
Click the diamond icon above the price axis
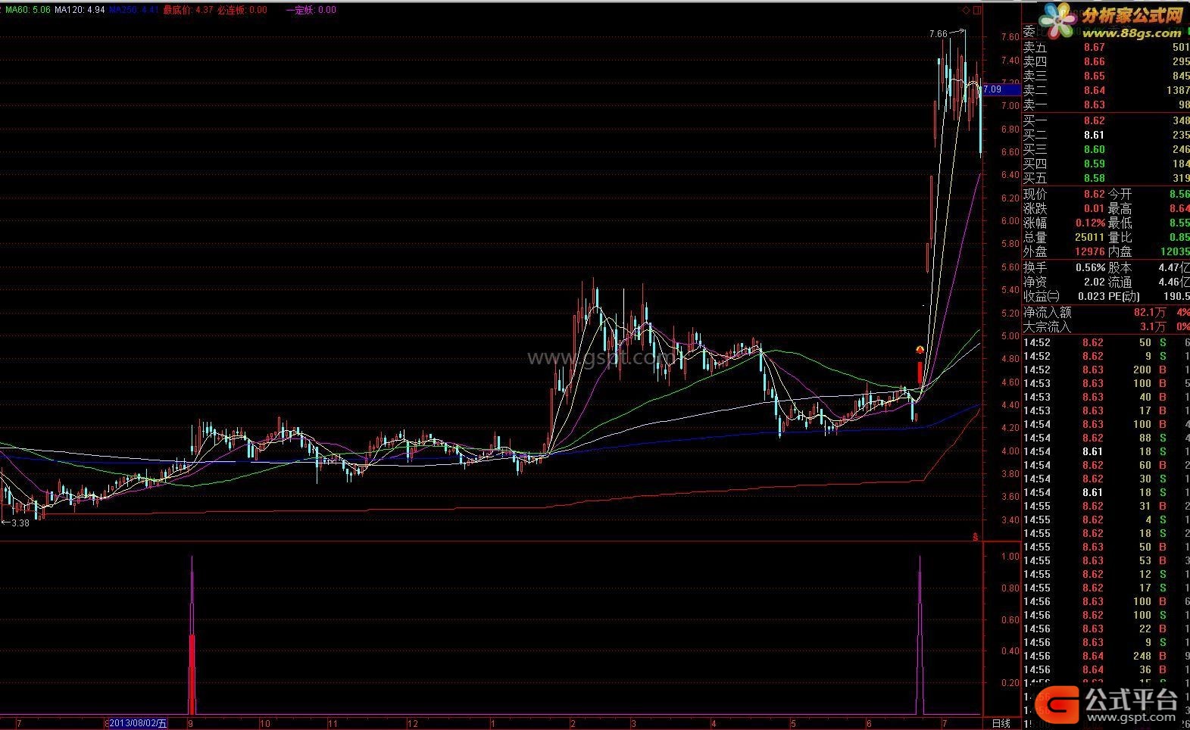(x=966, y=10)
